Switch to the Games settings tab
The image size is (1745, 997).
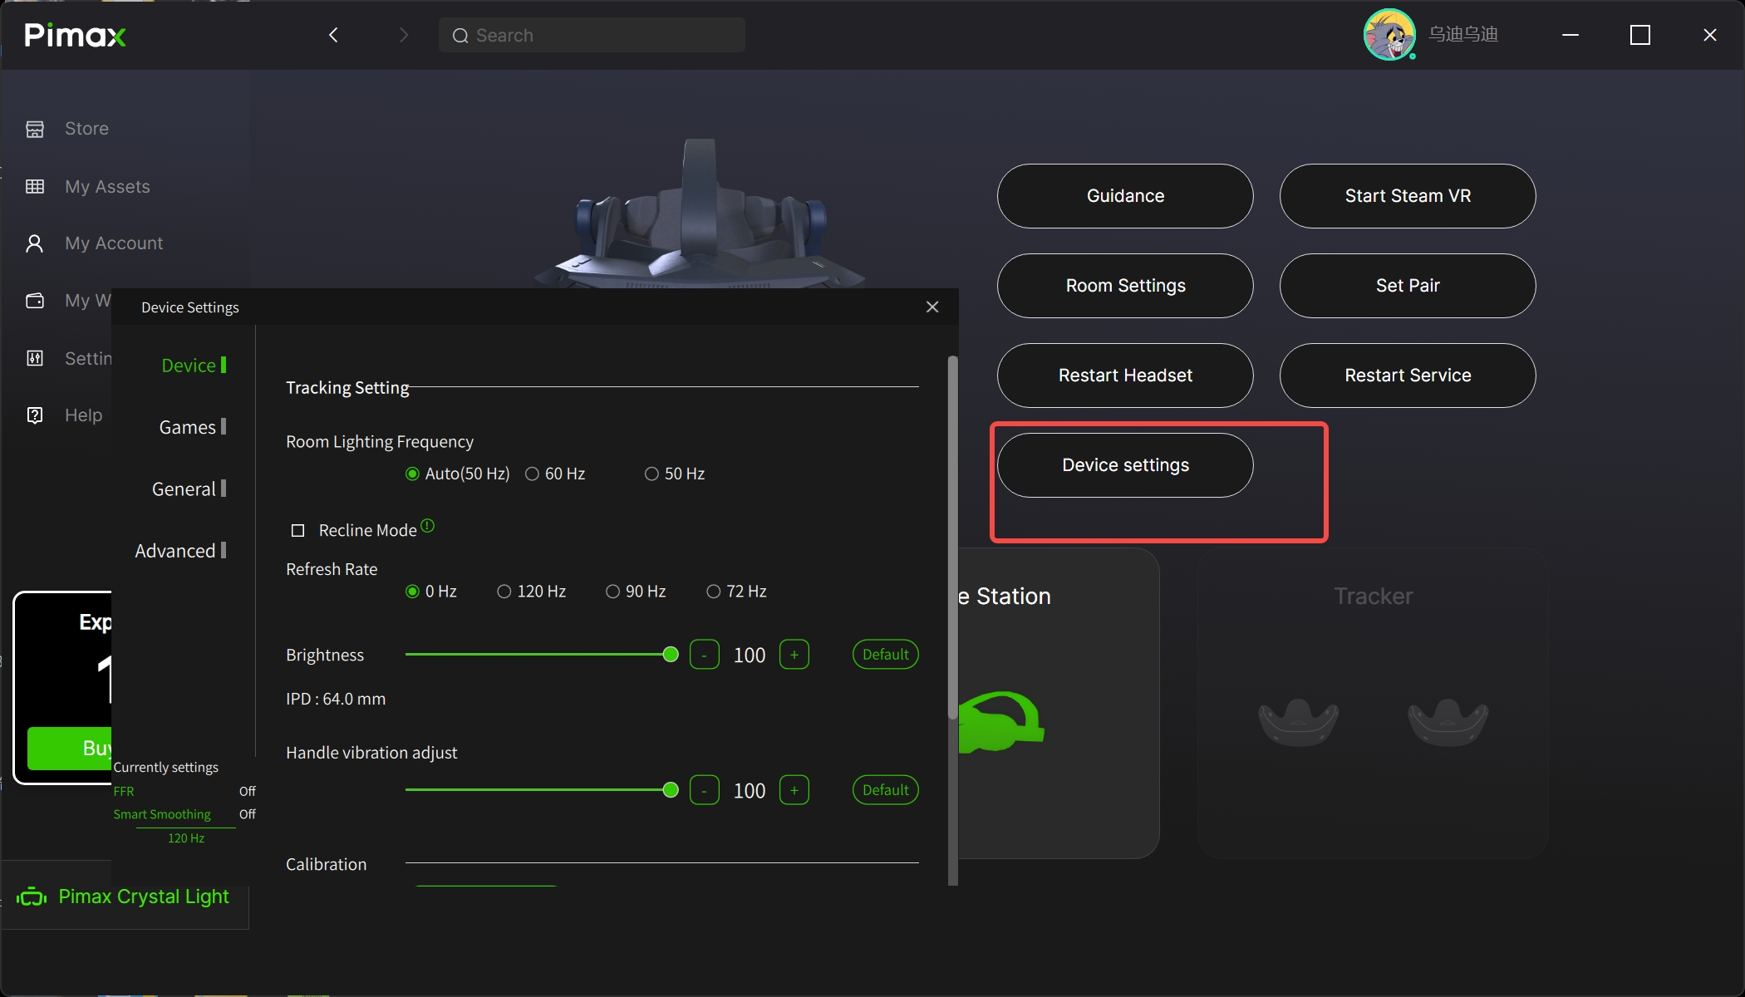point(188,427)
